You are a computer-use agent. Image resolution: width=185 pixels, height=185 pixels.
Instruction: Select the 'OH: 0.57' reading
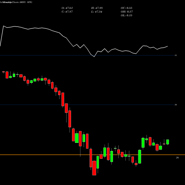pos(127,12)
